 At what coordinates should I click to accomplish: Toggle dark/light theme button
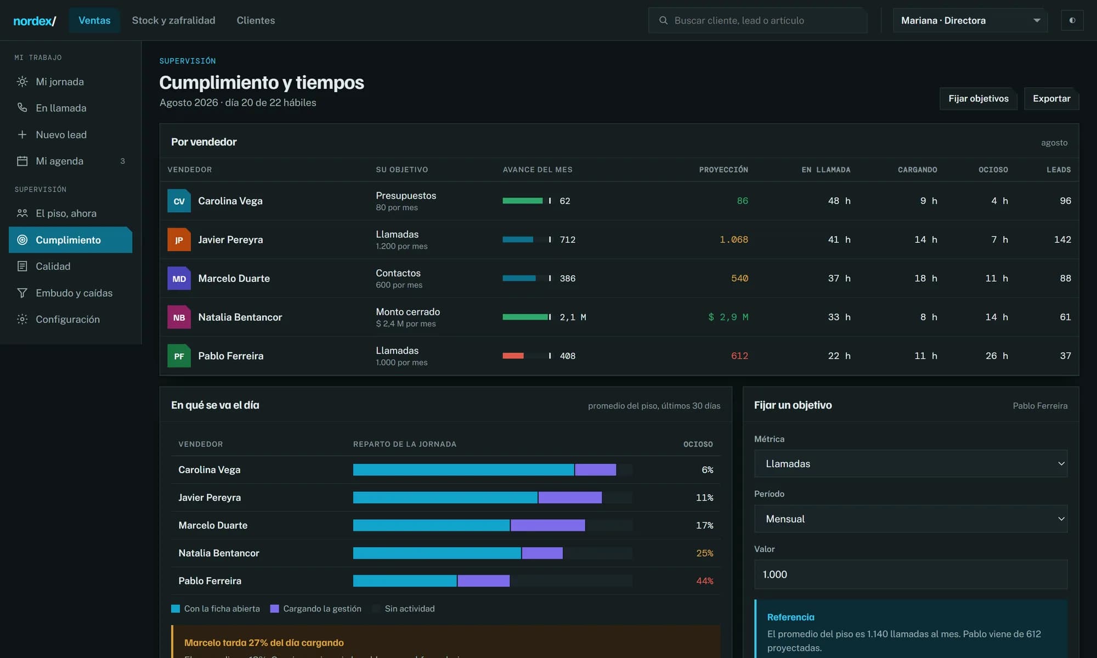tap(1072, 20)
